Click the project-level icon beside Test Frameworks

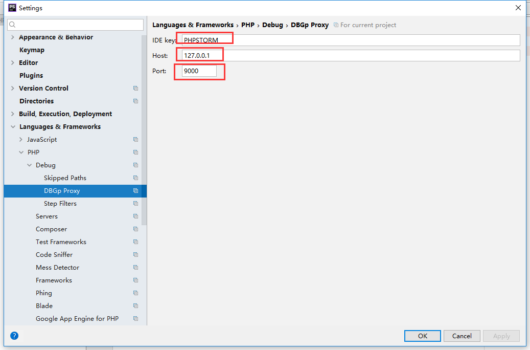click(135, 242)
